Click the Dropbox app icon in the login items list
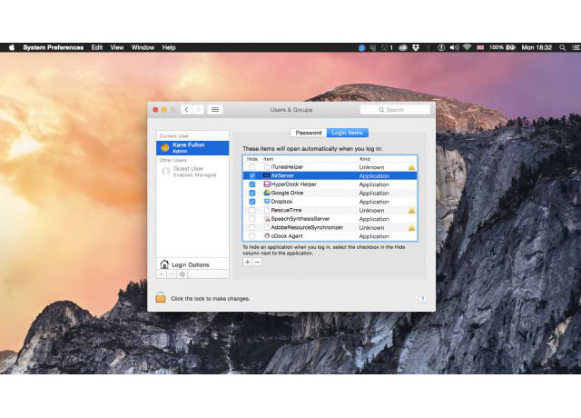Image resolution: width=581 pixels, height=418 pixels. point(267,202)
